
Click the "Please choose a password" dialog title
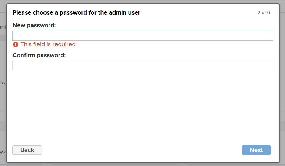[76, 12]
